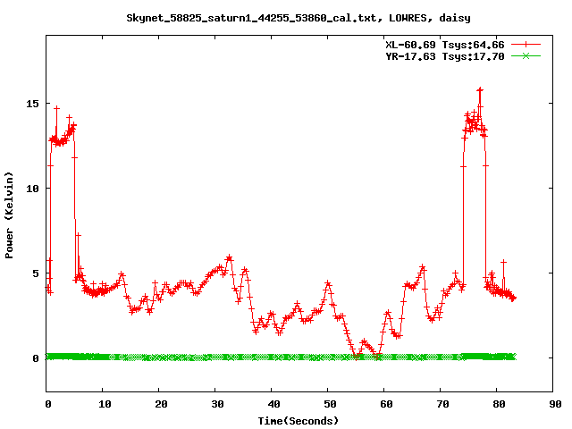Click the x-axis tick label 70

click(442, 404)
